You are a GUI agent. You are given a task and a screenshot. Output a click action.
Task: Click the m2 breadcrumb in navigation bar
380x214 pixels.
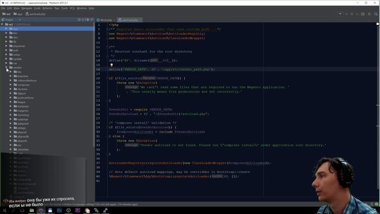[x=7, y=14]
